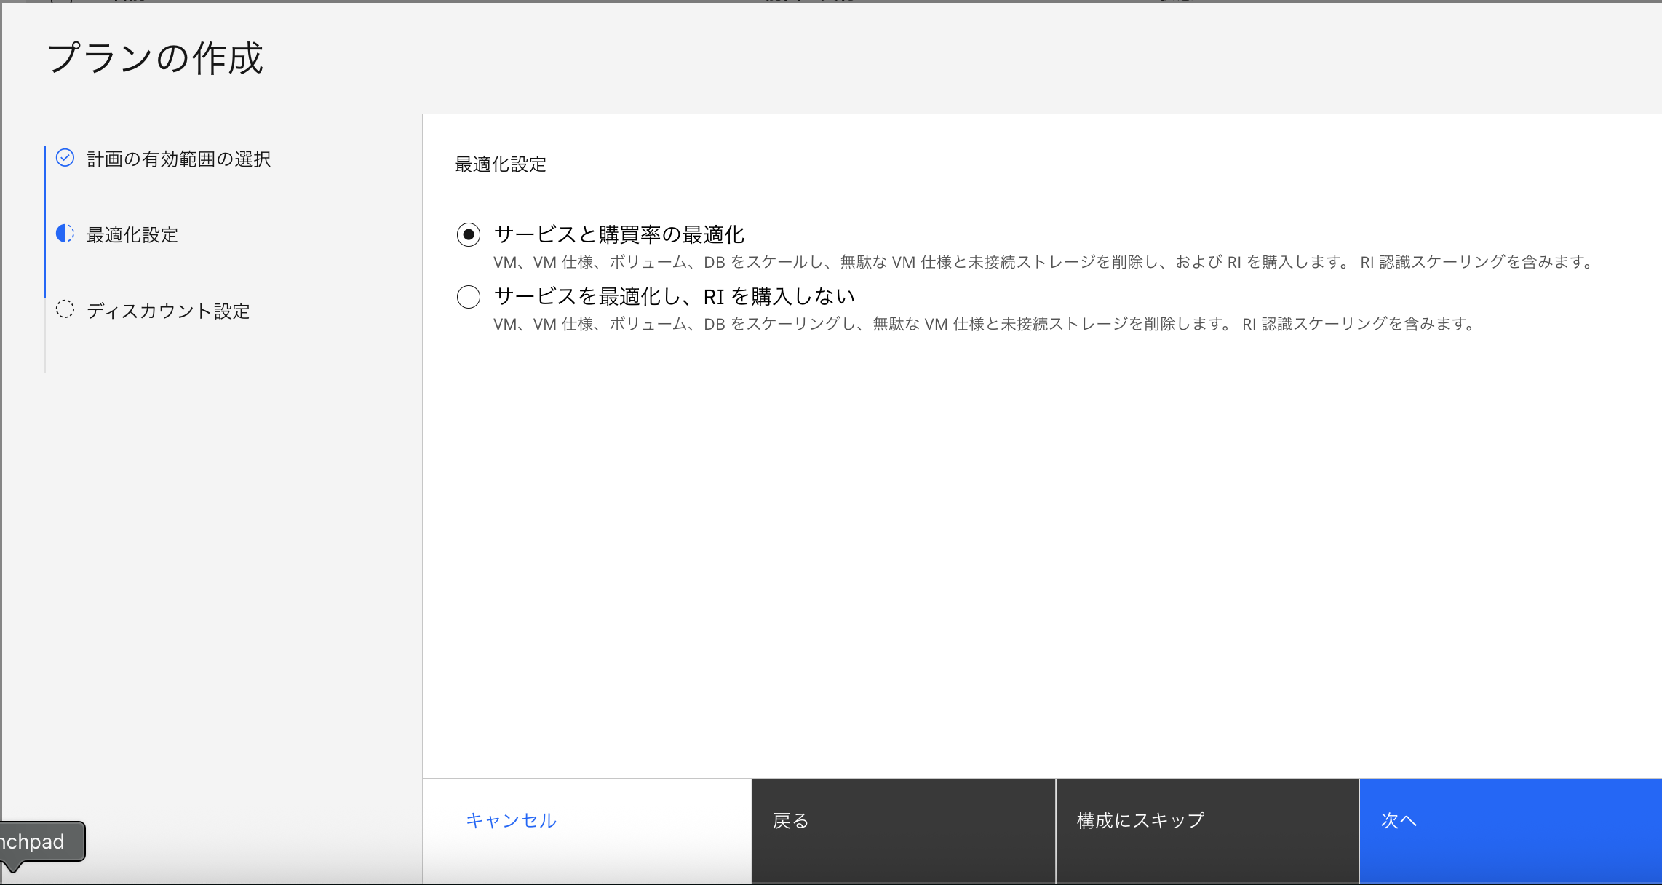Click the 最適化設定 heading in main panel
This screenshot has width=1662, height=885.
tap(500, 164)
